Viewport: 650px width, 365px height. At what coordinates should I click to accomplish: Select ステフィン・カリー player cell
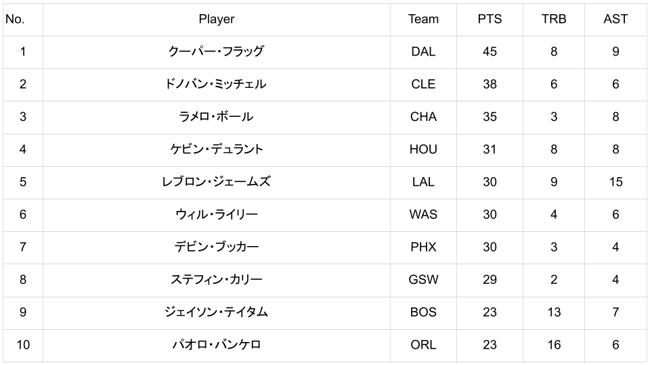pyautogui.click(x=216, y=279)
